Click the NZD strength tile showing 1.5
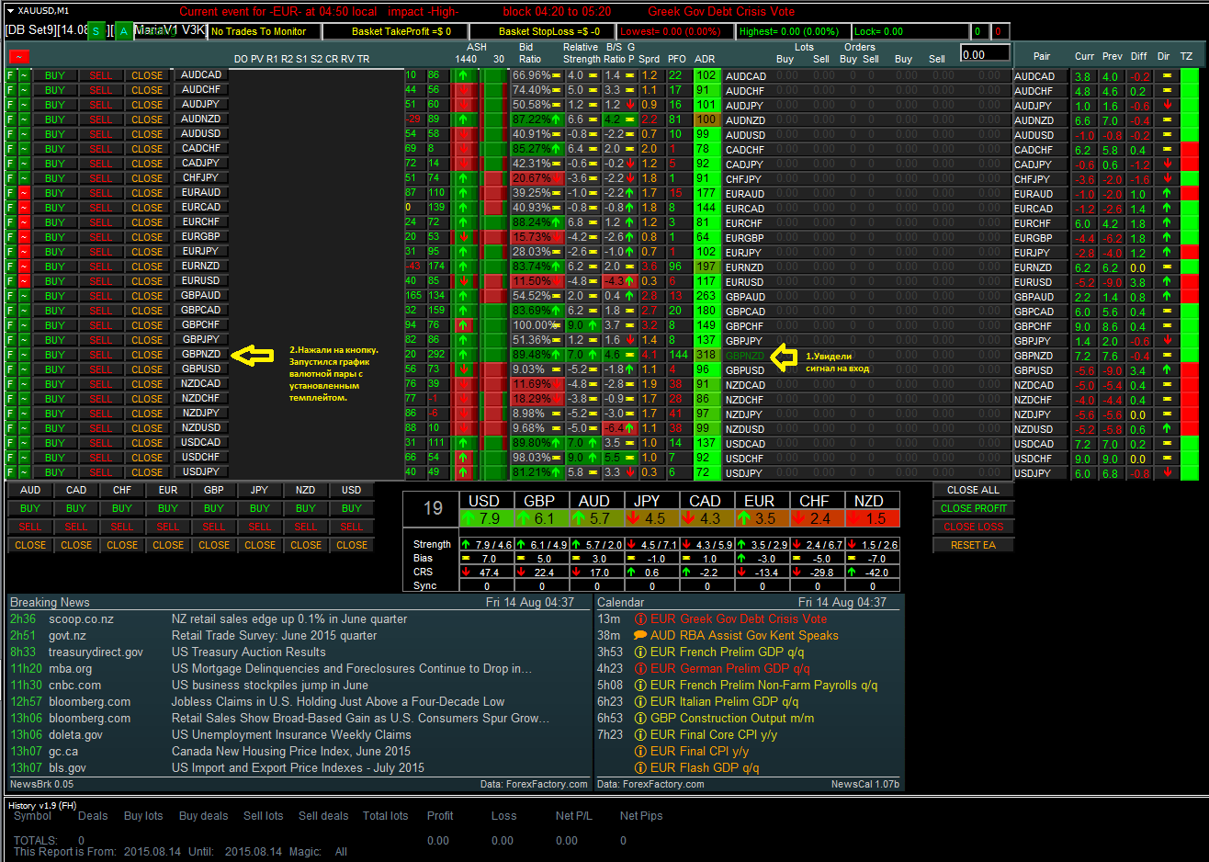 coord(872,518)
